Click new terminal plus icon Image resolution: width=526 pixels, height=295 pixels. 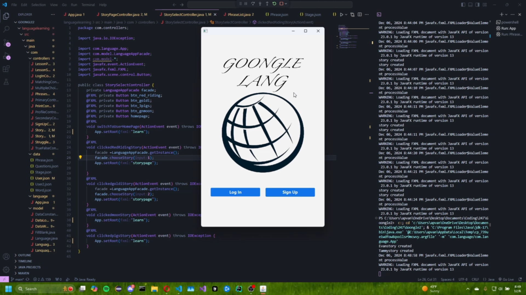point(501,14)
